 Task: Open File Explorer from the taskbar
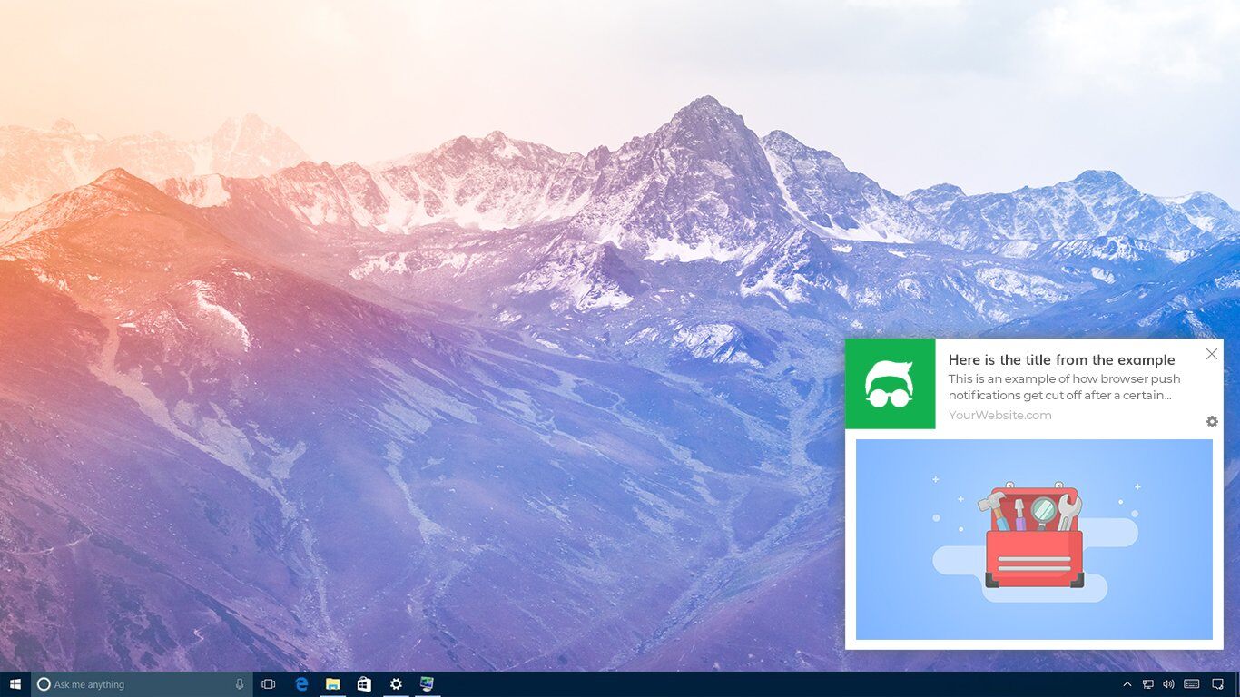(333, 684)
